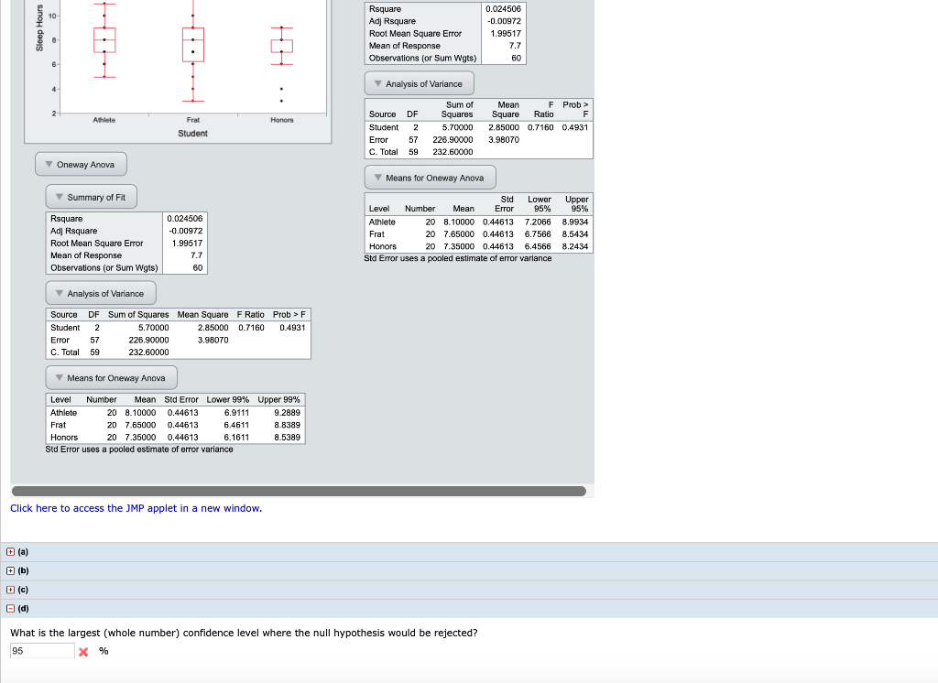Collapse right Analysis of Variance section
The image size is (938, 683).
[420, 83]
